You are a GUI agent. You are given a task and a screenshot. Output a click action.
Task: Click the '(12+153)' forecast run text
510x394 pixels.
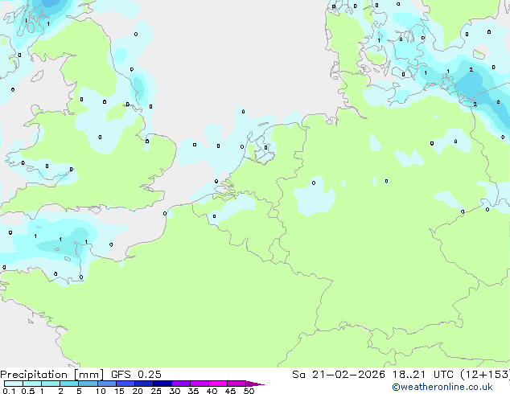tap(485, 375)
